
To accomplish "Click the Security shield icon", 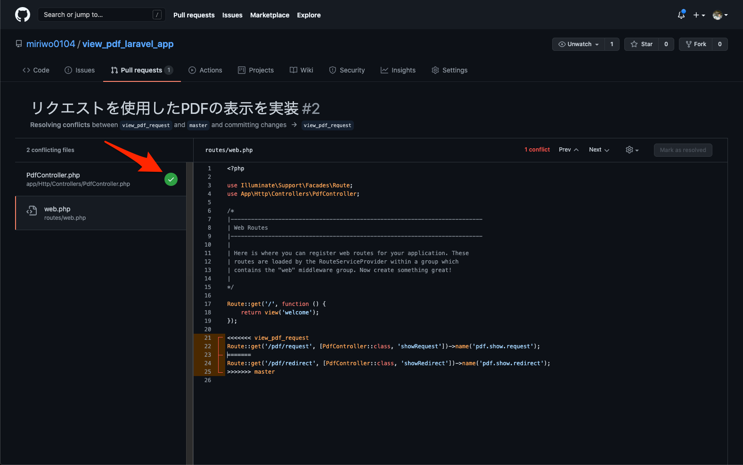I will coord(333,70).
